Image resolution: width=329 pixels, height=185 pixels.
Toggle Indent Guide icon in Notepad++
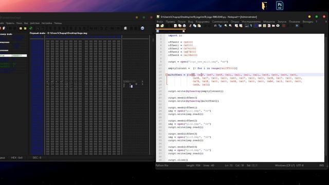[255, 26]
